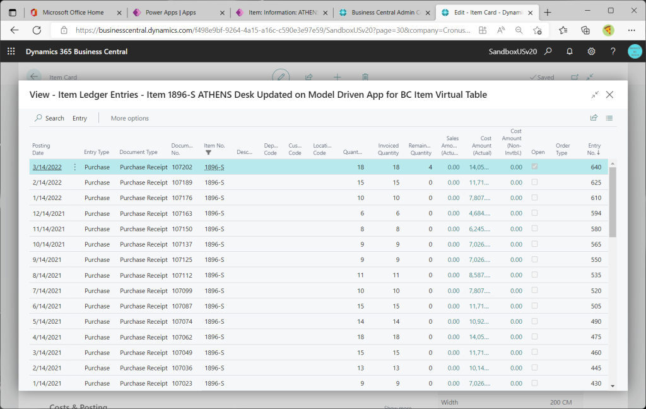Click the Business Central search magnifier icon
This screenshot has width=646, height=409.
pos(548,52)
